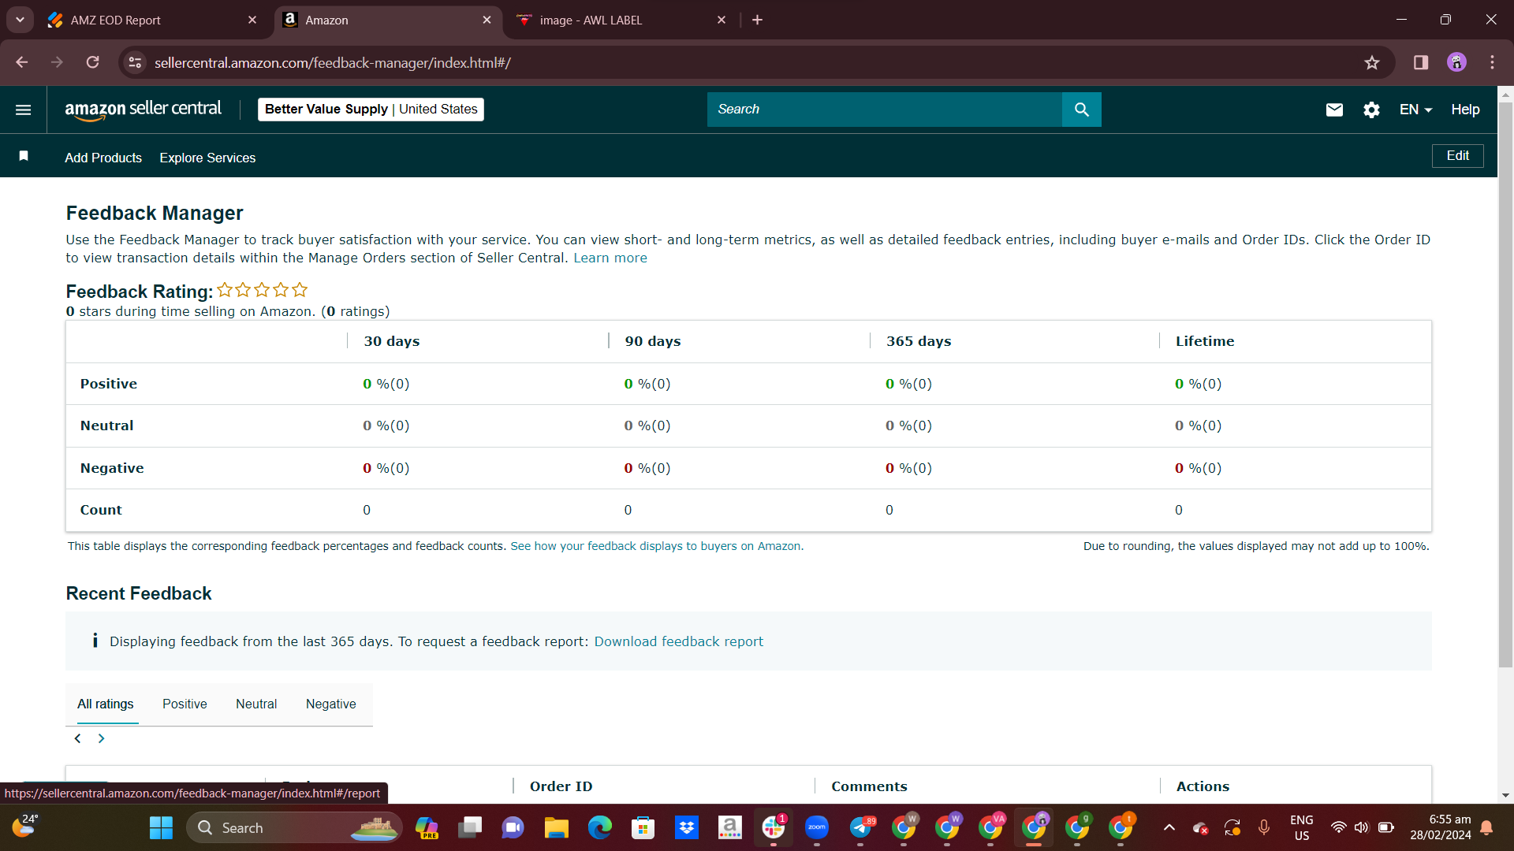Image resolution: width=1514 pixels, height=851 pixels.
Task: Click in the Seller Central search field
Action: pos(885,110)
